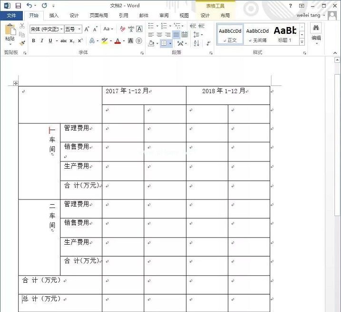
Task: Click the Save icon in quick access toolbar
Action: pyautogui.click(x=18, y=5)
